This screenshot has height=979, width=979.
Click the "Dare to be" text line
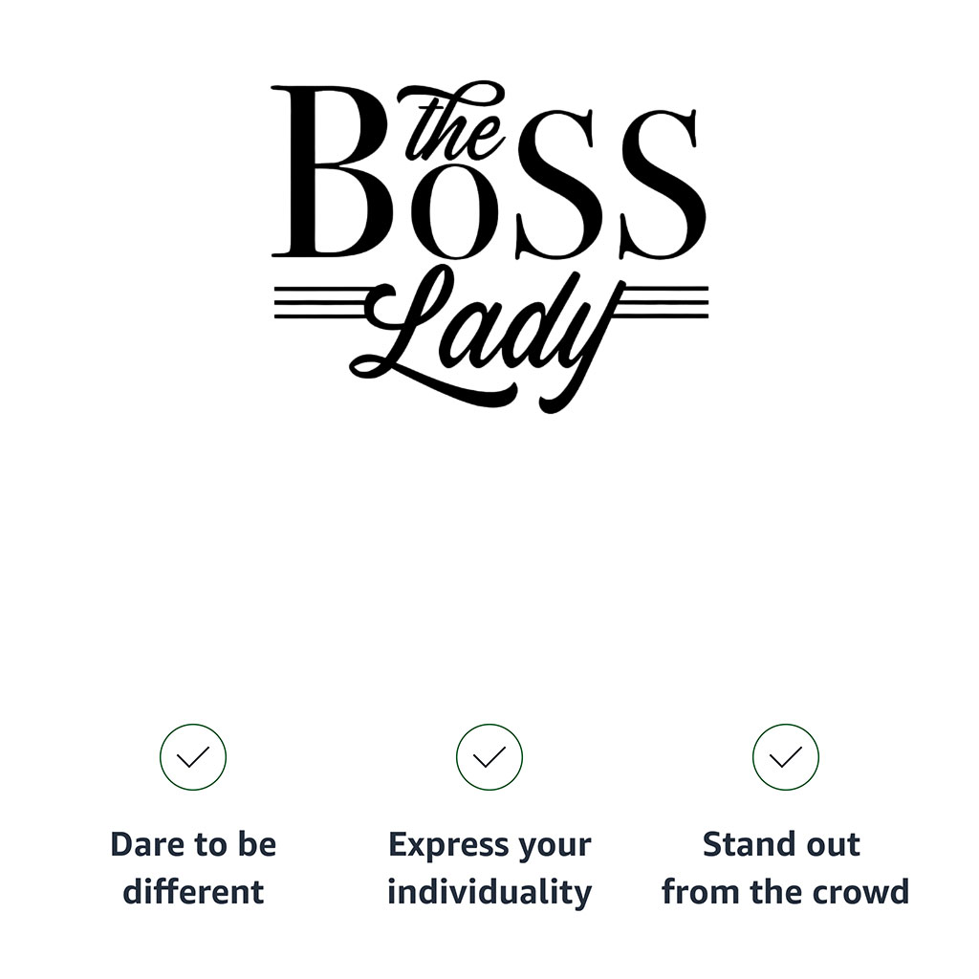coord(193,845)
